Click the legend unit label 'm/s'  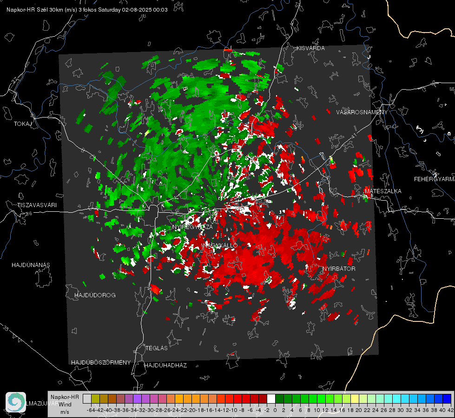point(65,412)
